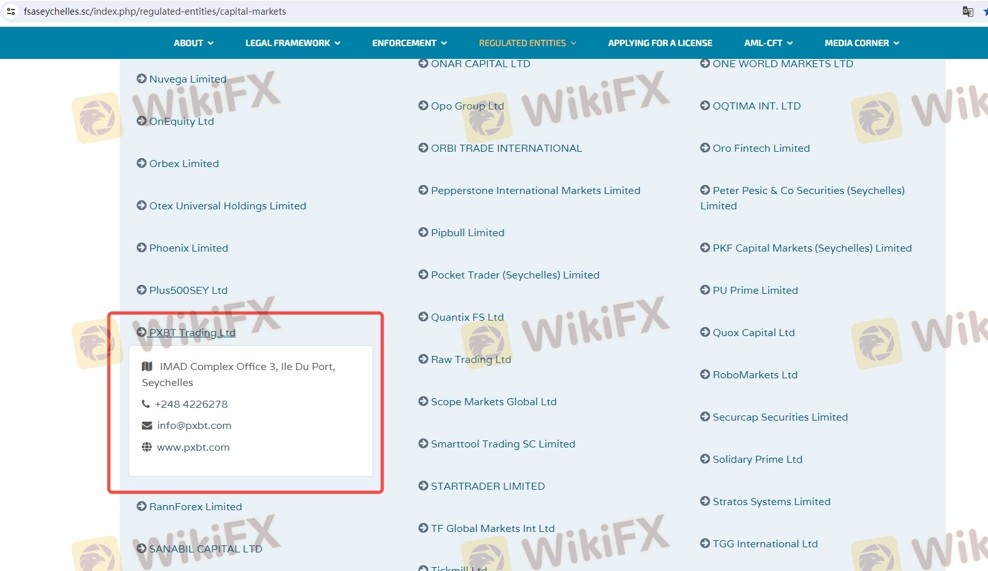Click the arrow icon next to Pipbull Limited
988x571 pixels.
[423, 232]
